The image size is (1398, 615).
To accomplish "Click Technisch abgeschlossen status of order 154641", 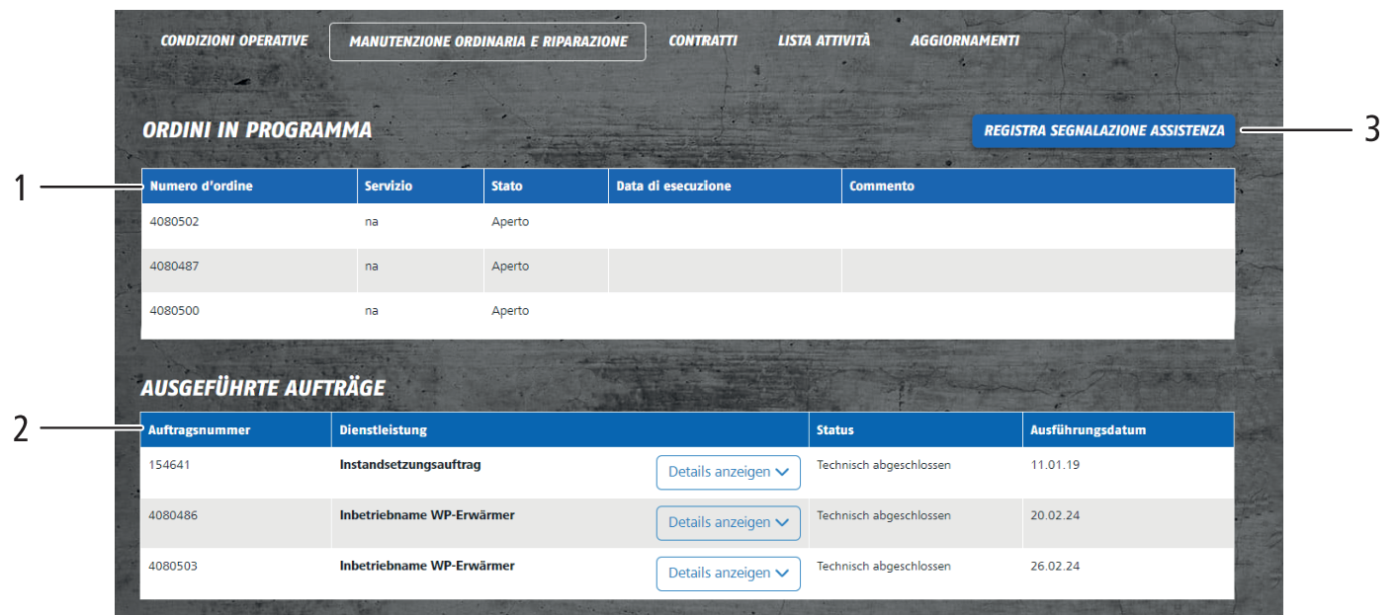I will coord(884,465).
